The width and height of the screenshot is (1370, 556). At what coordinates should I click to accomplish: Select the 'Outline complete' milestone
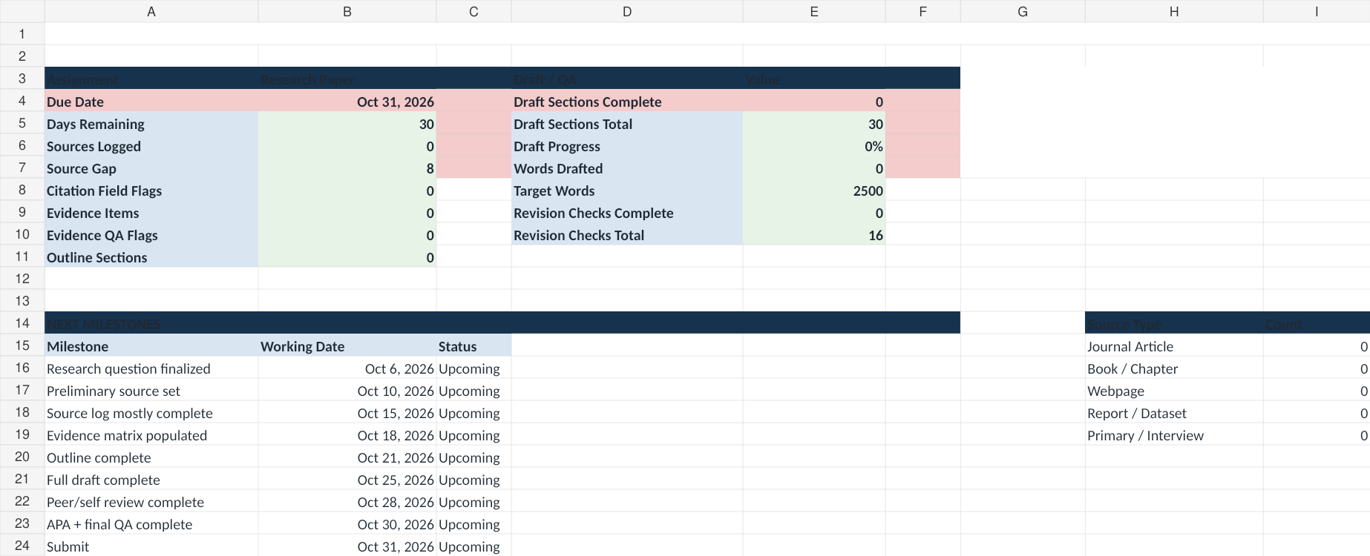tap(151, 457)
